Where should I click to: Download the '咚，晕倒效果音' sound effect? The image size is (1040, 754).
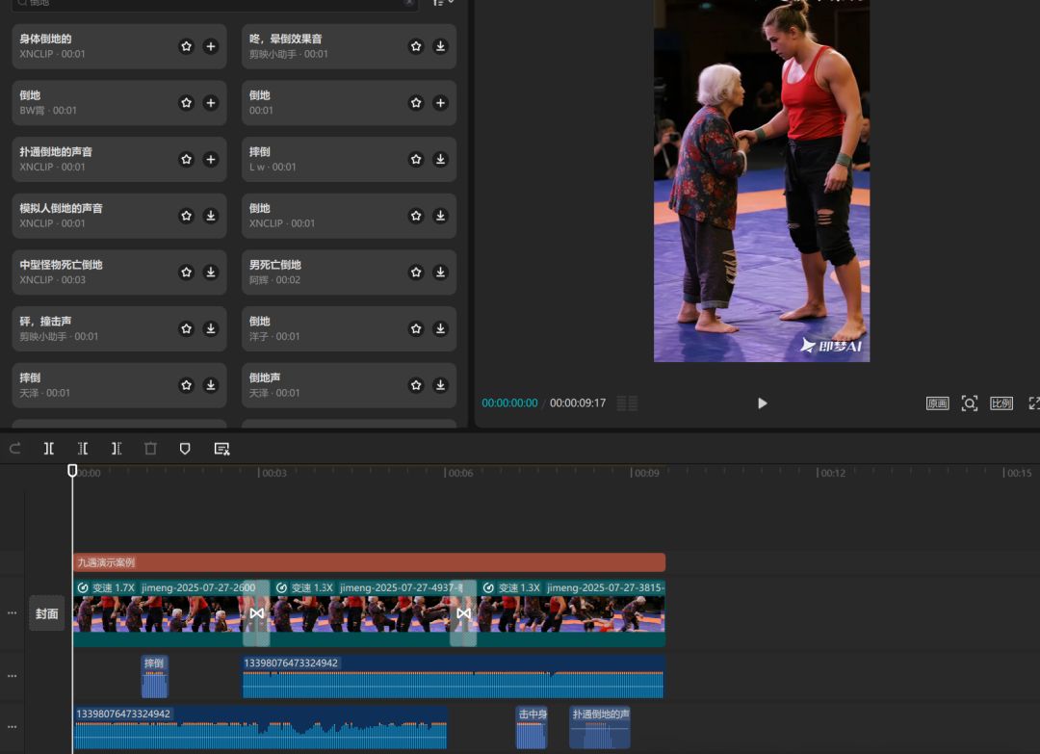click(x=440, y=46)
